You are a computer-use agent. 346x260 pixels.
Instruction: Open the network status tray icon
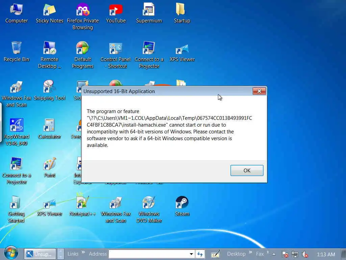(x=295, y=254)
